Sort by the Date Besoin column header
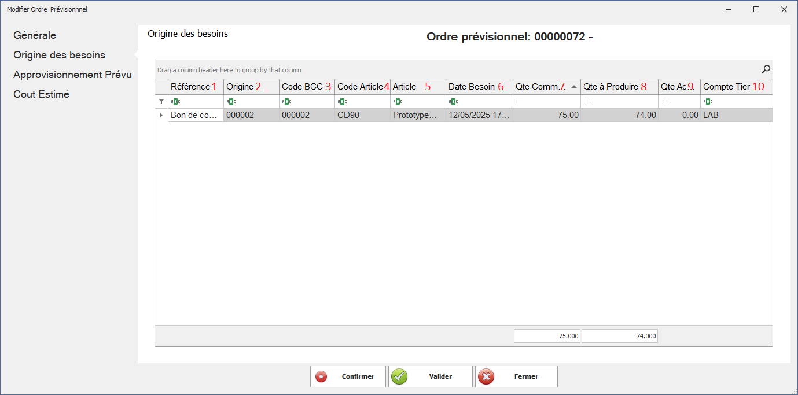 coord(472,87)
